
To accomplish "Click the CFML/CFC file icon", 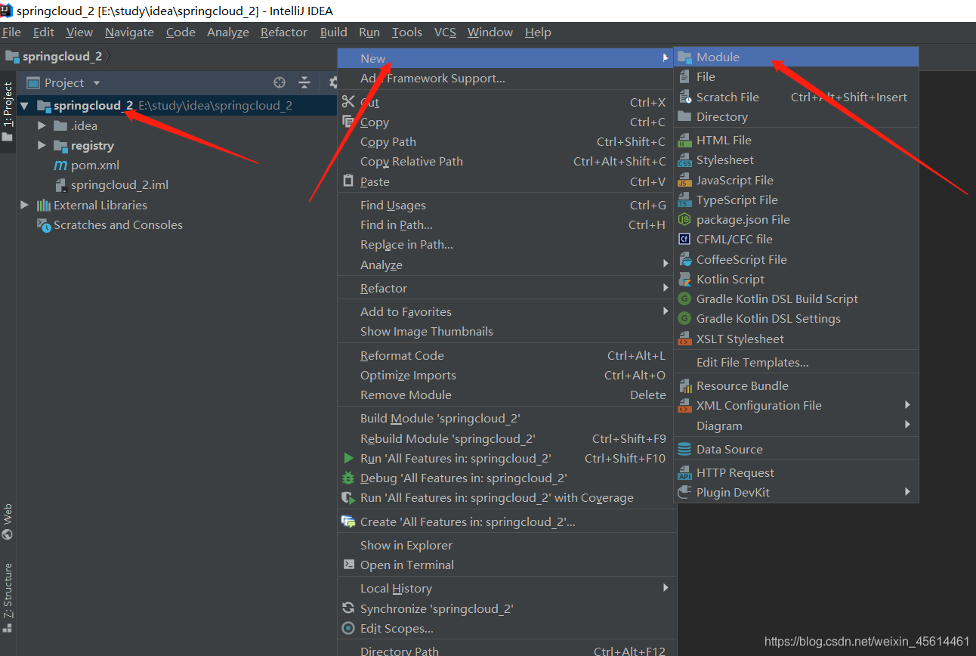I will click(684, 239).
